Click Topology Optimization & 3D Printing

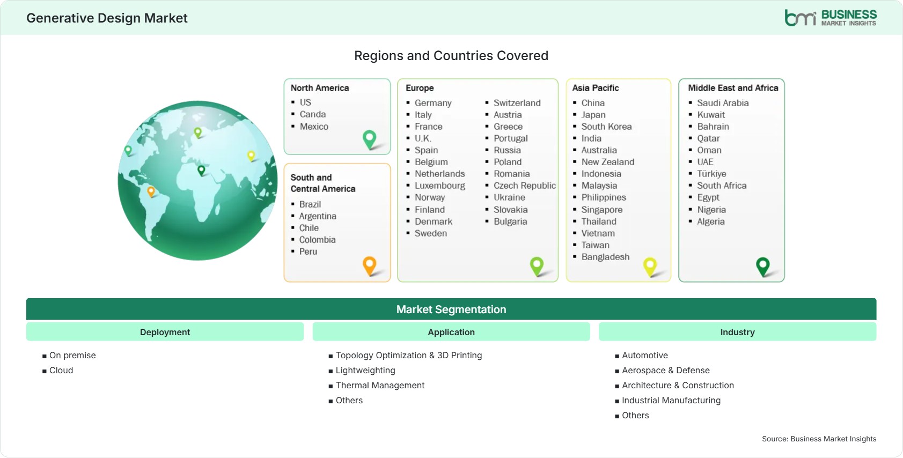(409, 356)
